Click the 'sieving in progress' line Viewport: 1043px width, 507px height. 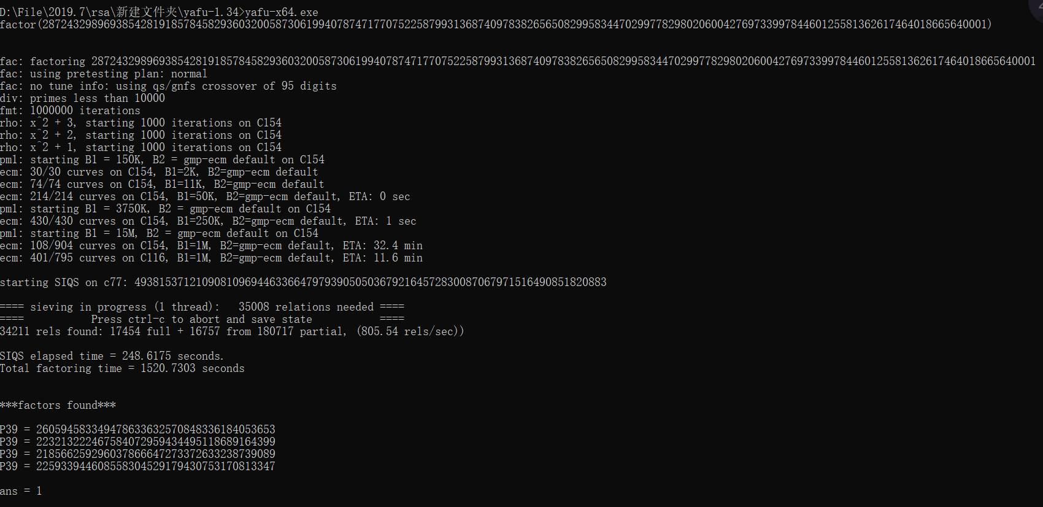pyautogui.click(x=201, y=307)
